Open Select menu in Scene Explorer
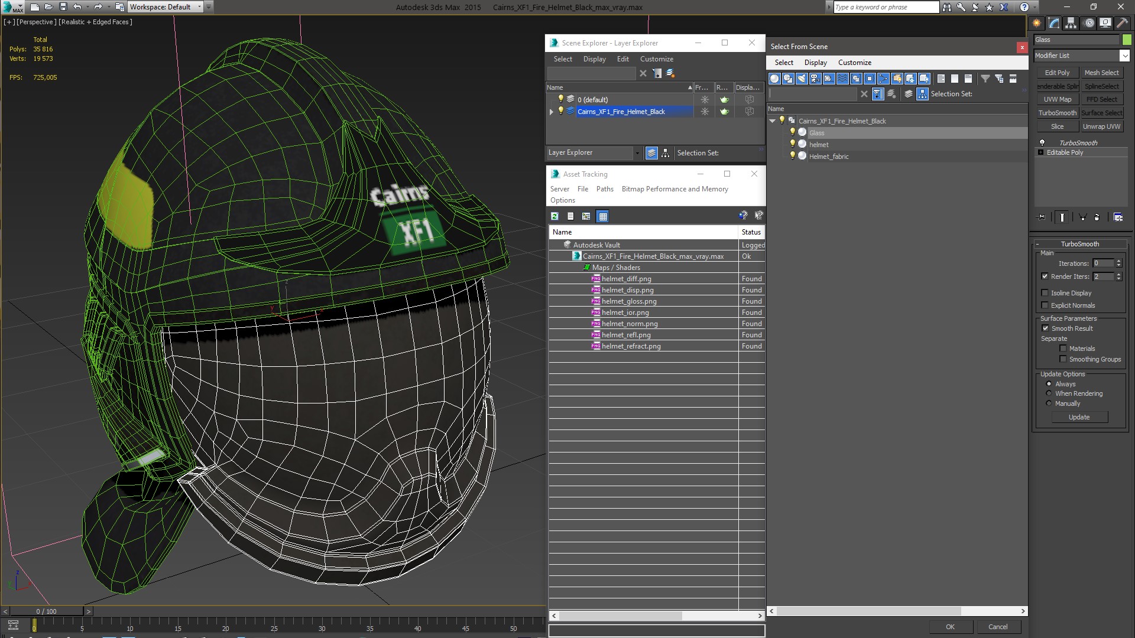This screenshot has height=638, width=1135. coord(563,59)
